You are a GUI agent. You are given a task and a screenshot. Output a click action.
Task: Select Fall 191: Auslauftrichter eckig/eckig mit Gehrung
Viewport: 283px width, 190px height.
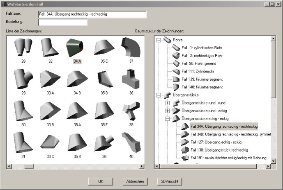coord(228,158)
